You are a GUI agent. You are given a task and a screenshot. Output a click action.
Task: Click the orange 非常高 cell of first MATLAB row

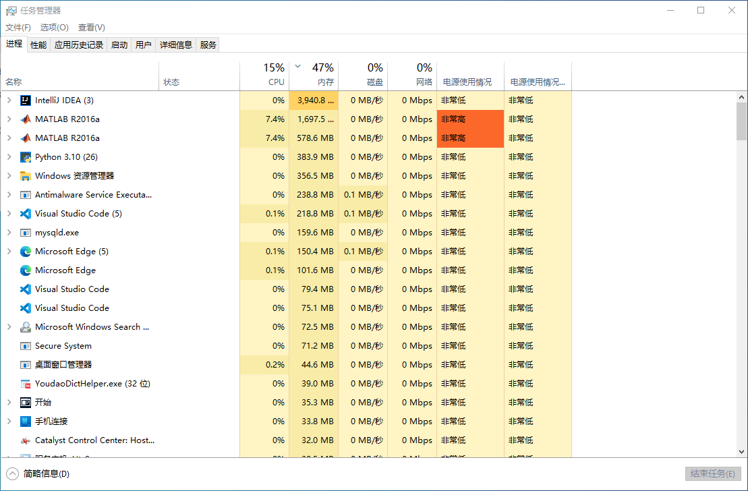pos(470,119)
